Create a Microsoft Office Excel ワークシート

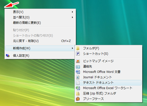(x=108, y=88)
